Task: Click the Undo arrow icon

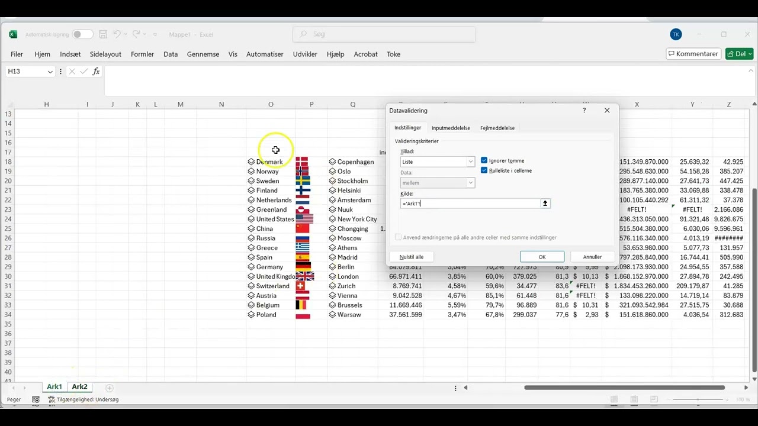Action: [117, 34]
